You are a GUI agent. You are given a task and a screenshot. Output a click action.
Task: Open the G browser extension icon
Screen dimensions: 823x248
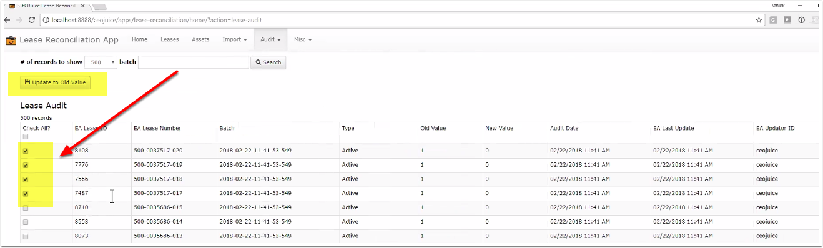(773, 20)
